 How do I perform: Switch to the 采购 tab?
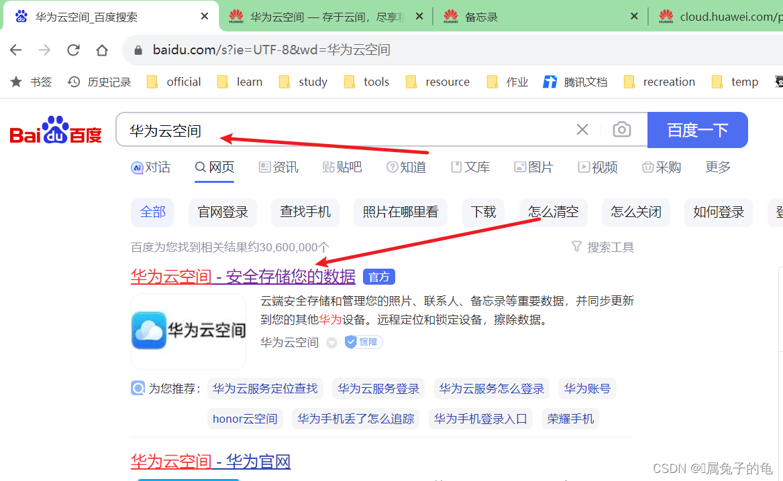(661, 167)
